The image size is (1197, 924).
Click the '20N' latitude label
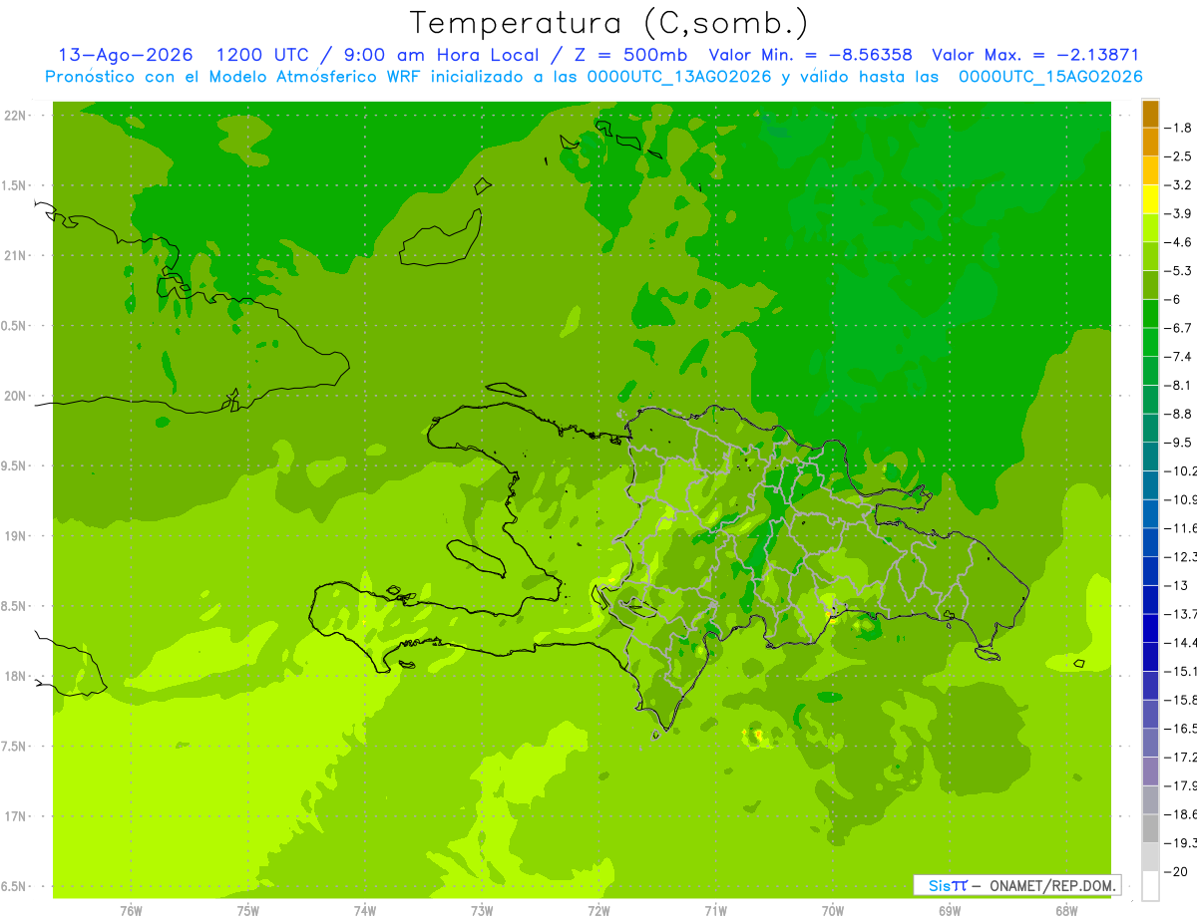pyautogui.click(x=15, y=396)
